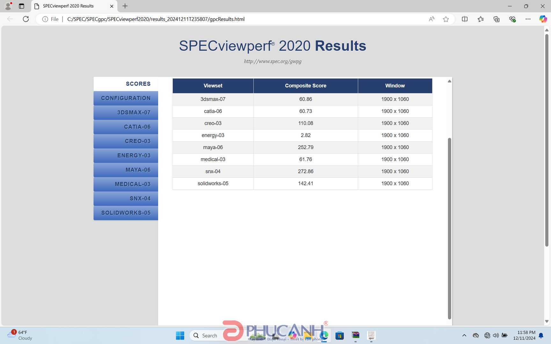Select the solidworks-05 score 142.41
The image size is (551, 344).
(x=305, y=183)
